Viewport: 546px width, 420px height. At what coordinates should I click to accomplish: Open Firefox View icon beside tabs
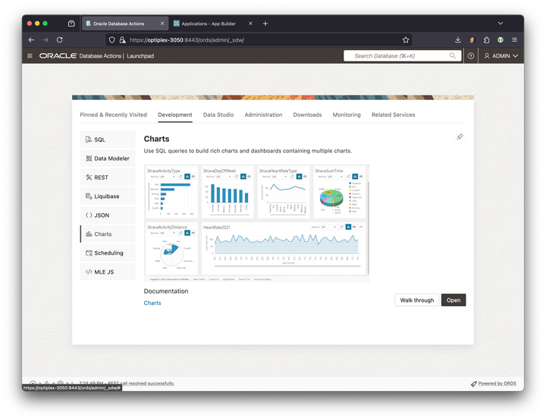pyautogui.click(x=71, y=24)
